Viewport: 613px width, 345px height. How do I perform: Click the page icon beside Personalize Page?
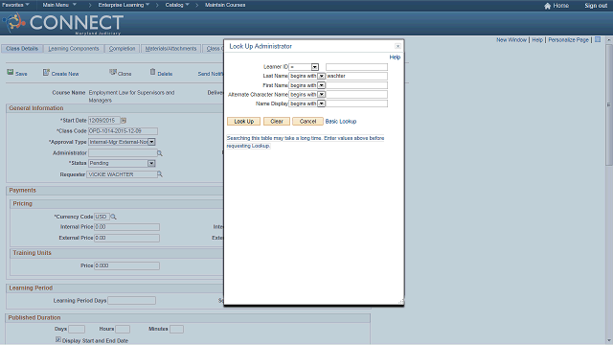[598, 40]
